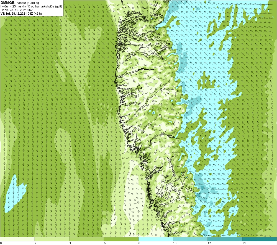The height and width of the screenshot is (245, 277).
Task: Click the light cyan 8–10 m/s scale segment
Action: click(x=156, y=239)
